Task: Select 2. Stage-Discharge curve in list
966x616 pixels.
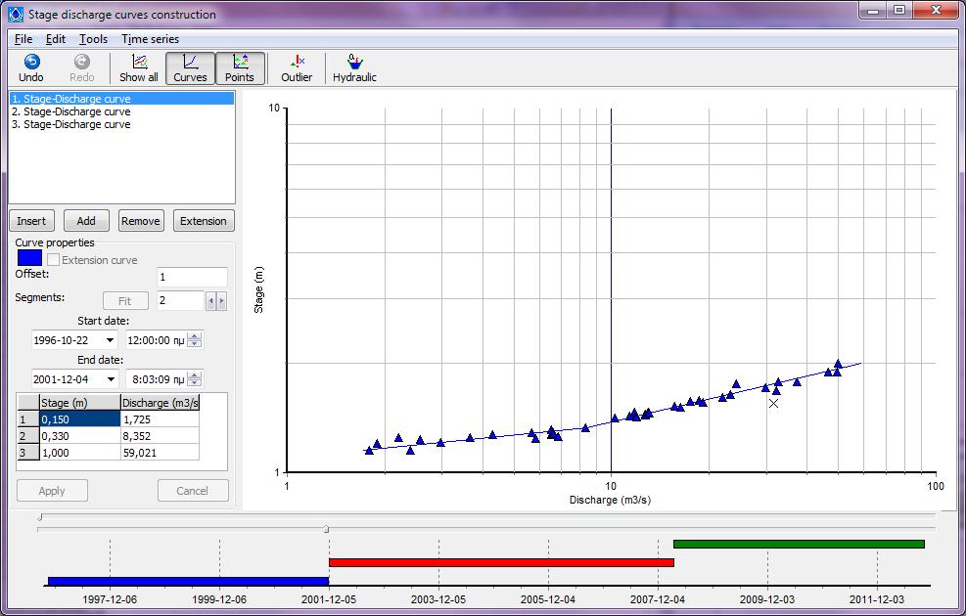Action: click(121, 111)
